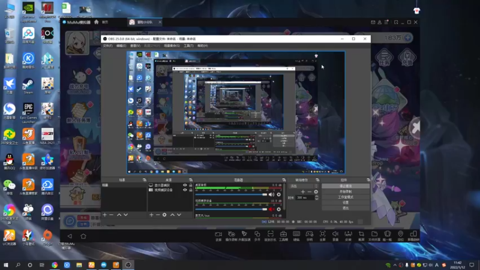
Task: Open Epic Games Launcher desktop shortcut
Action: click(28, 113)
